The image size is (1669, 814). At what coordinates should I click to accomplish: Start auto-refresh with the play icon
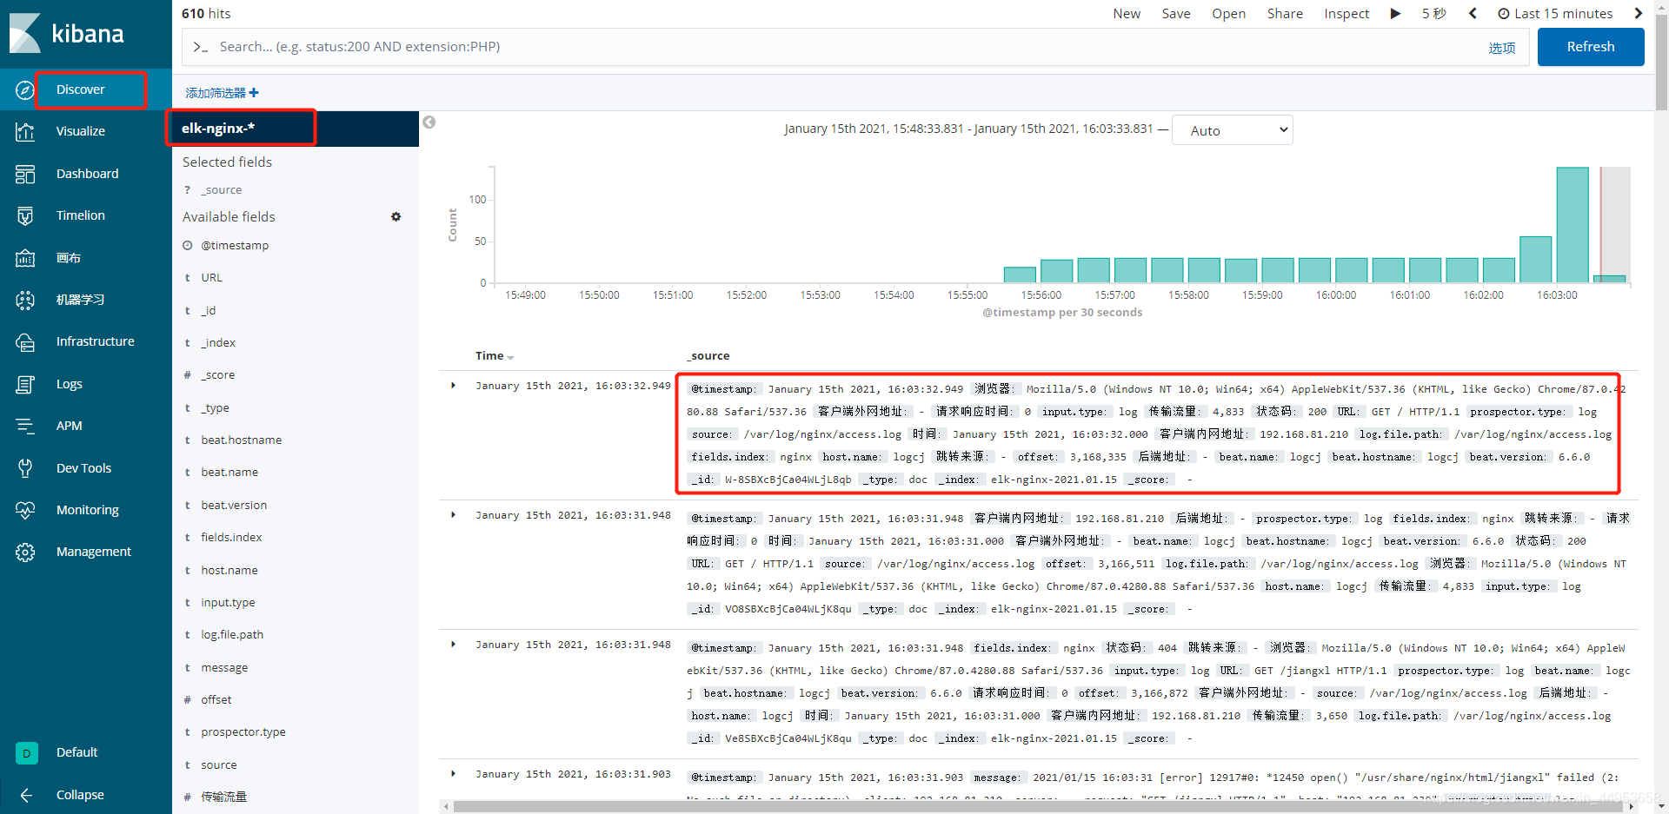click(x=1395, y=13)
